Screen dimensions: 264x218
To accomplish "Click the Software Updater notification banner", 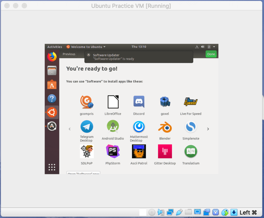I will pos(139,57).
